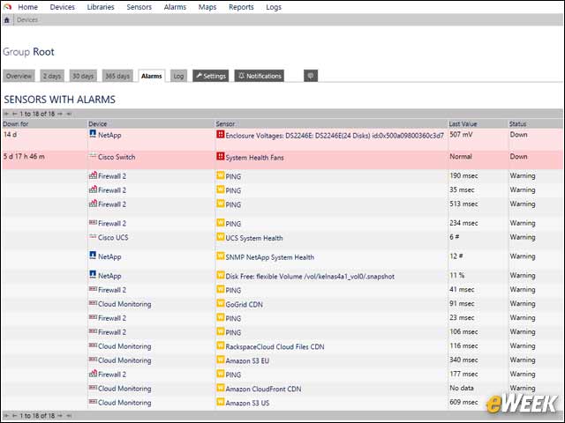Viewport: 565px width, 423px height.
Task: Open the Settings tab button
Action: point(211,76)
